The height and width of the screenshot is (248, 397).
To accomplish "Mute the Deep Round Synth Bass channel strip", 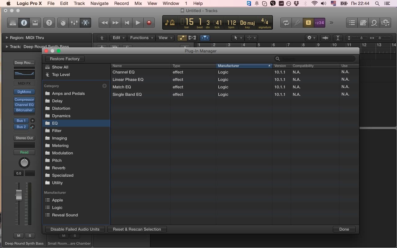I will (19, 236).
